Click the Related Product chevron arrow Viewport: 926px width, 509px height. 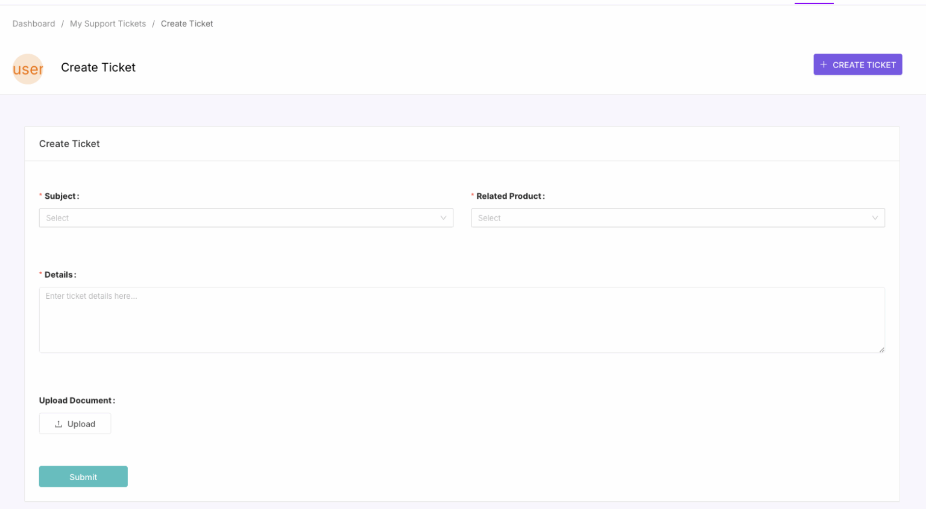point(875,218)
